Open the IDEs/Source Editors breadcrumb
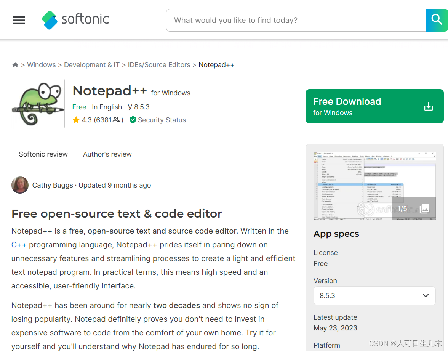 pyautogui.click(x=159, y=65)
